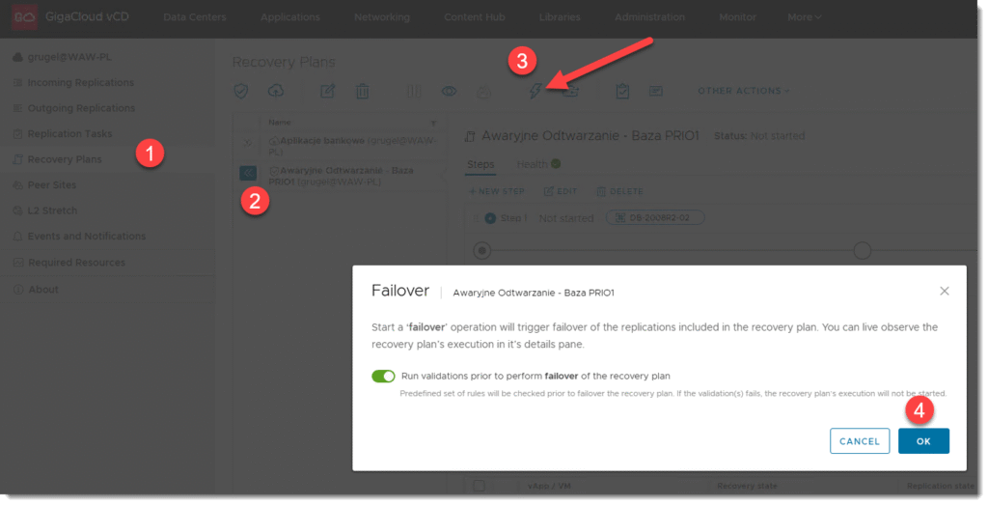Expand the Aplikacje bankowe plan row
Viewport: 988px width, 505px height.
point(247,143)
